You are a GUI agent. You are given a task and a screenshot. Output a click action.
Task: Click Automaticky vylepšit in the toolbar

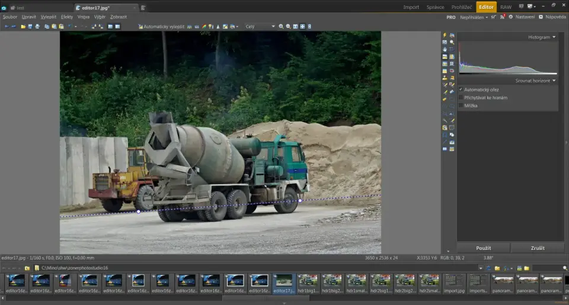pyautogui.click(x=164, y=27)
